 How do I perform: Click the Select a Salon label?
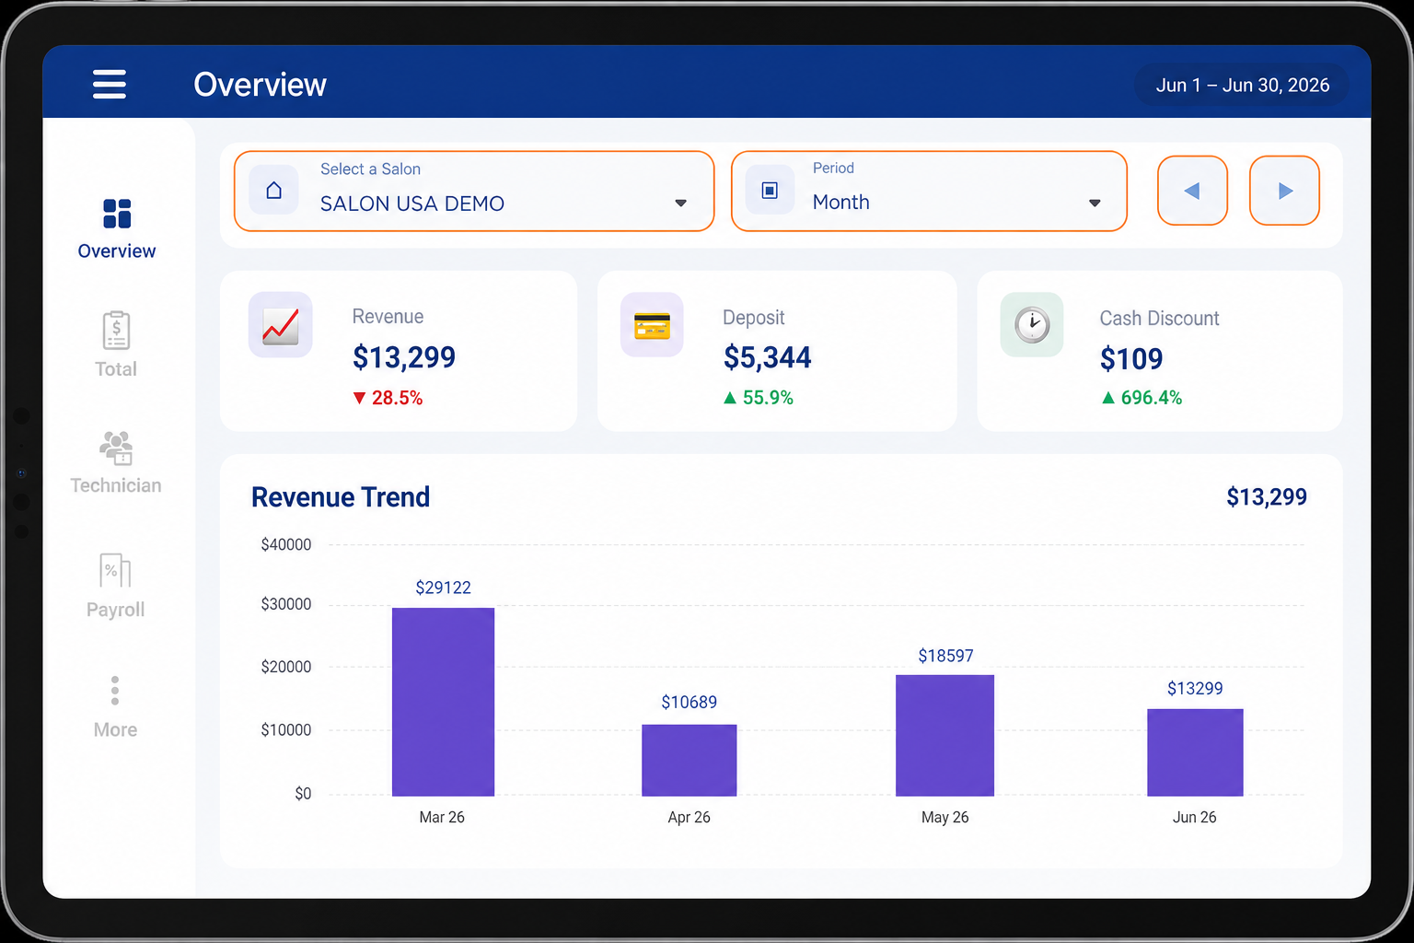pos(370,169)
